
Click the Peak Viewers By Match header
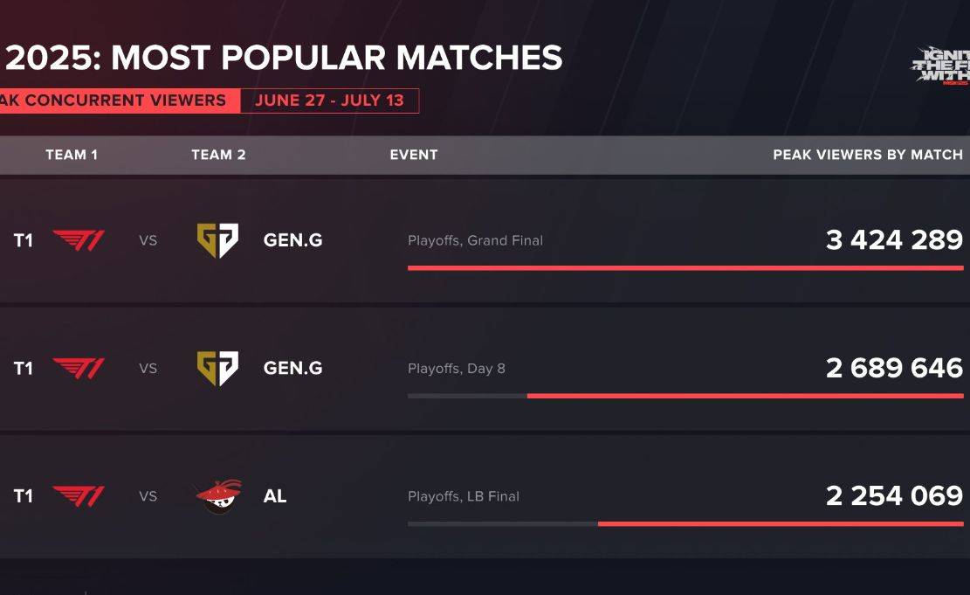pyautogui.click(x=868, y=155)
